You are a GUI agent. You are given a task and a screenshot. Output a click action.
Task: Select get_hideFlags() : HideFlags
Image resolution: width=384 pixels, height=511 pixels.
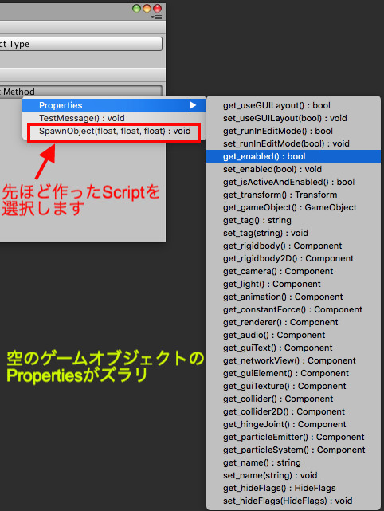pos(293,488)
